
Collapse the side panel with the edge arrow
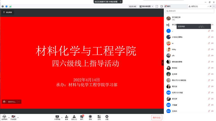pos(163,63)
